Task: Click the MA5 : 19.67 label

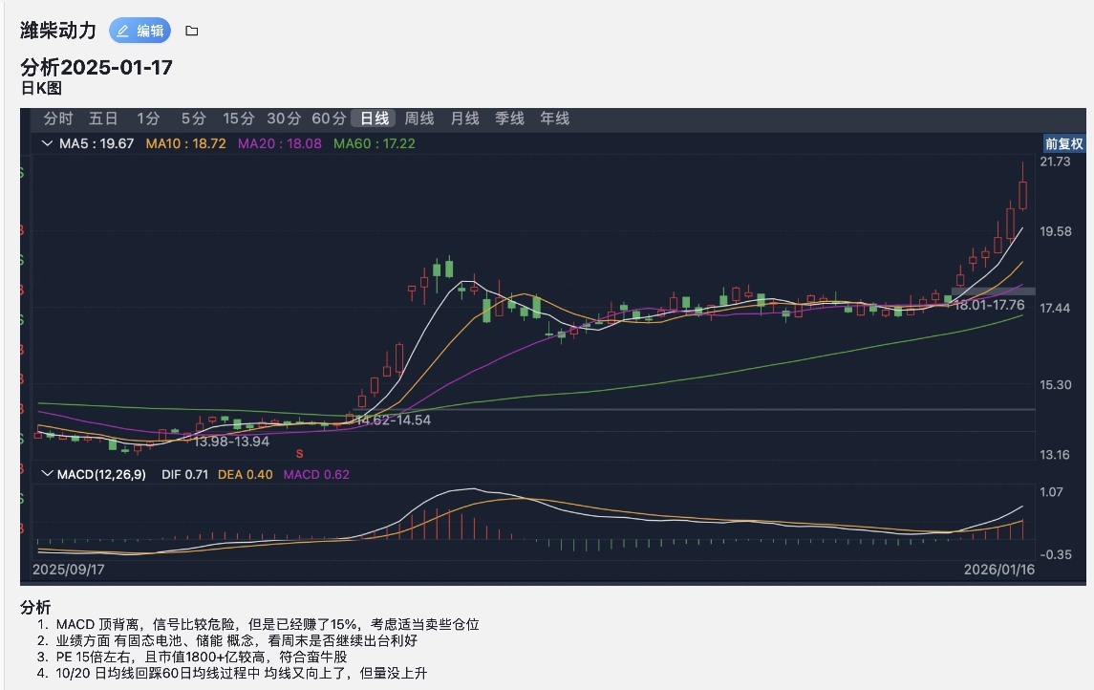Action: tap(97, 143)
